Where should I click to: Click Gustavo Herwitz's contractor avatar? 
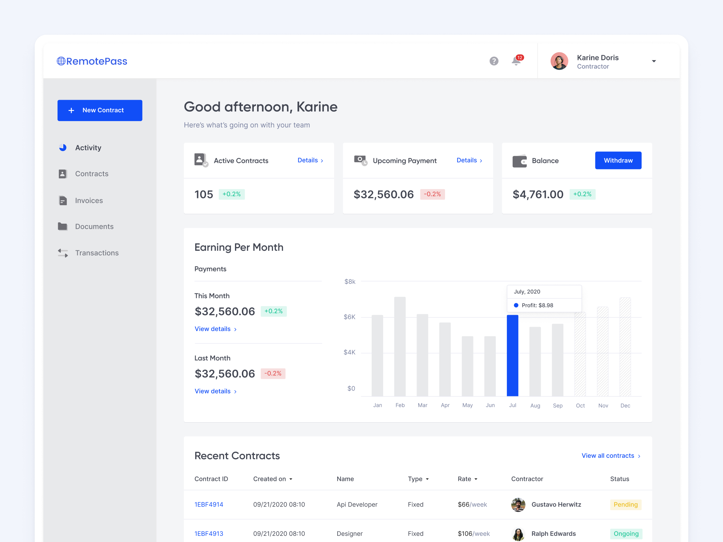(x=518, y=504)
